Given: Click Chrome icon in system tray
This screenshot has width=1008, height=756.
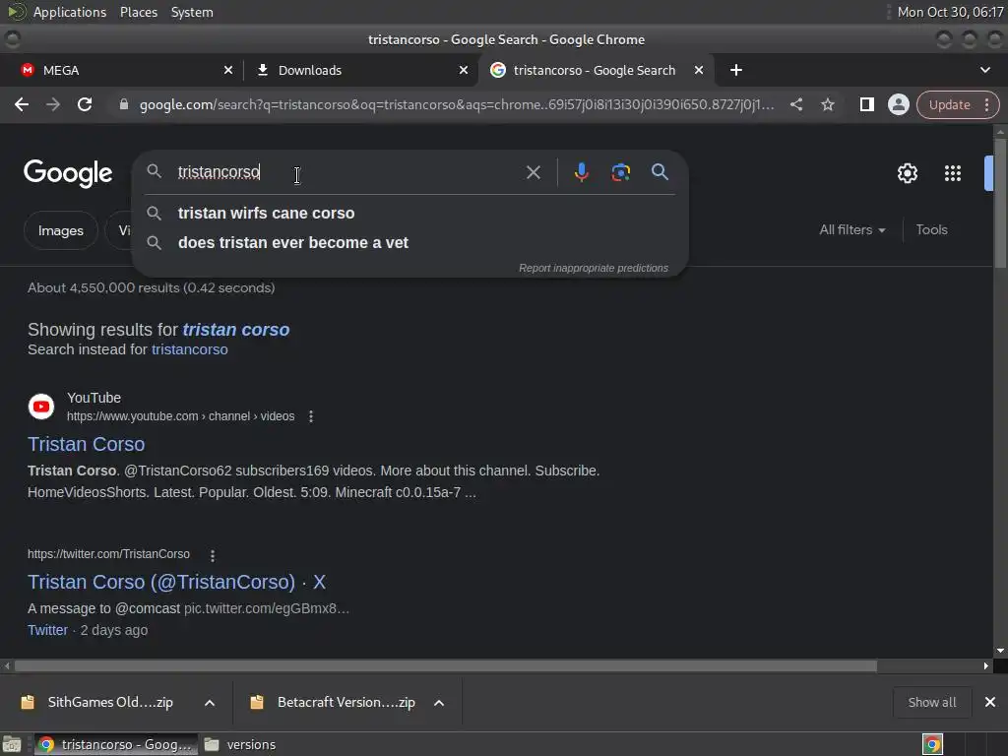Looking at the screenshot, I should click(x=932, y=744).
